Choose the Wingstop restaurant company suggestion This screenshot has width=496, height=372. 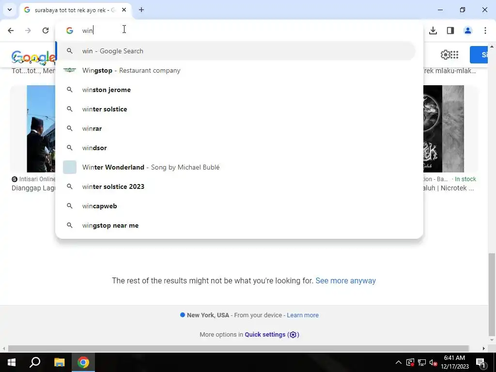[236, 70]
